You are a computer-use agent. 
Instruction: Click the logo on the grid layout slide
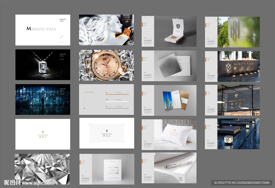pyautogui.click(x=107, y=131)
